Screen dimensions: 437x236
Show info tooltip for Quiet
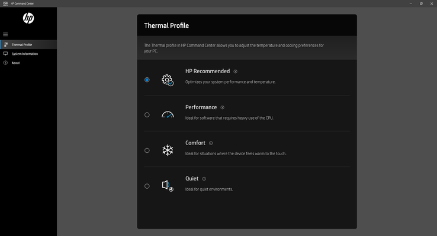(204, 178)
